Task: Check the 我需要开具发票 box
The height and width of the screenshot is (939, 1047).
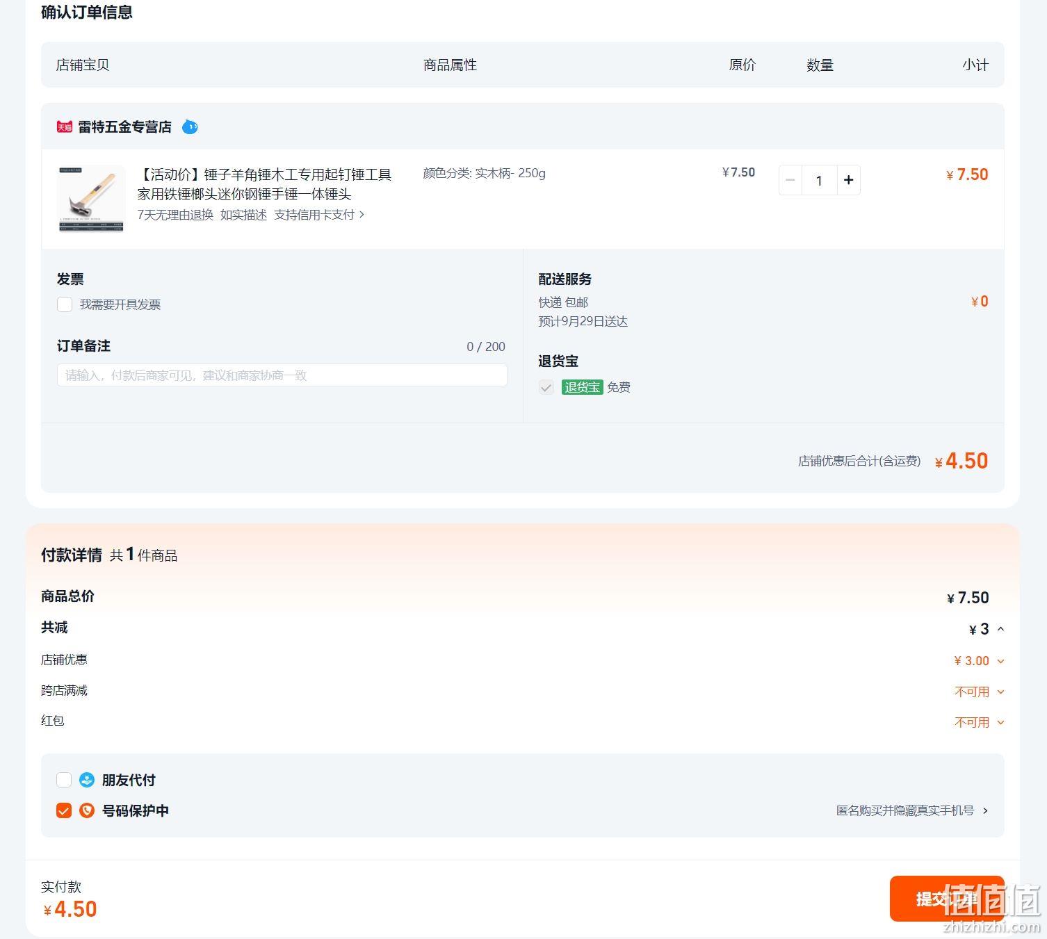Action: point(65,304)
